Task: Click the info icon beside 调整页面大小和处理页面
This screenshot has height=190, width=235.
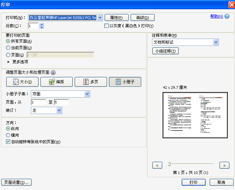Action: click(53, 72)
